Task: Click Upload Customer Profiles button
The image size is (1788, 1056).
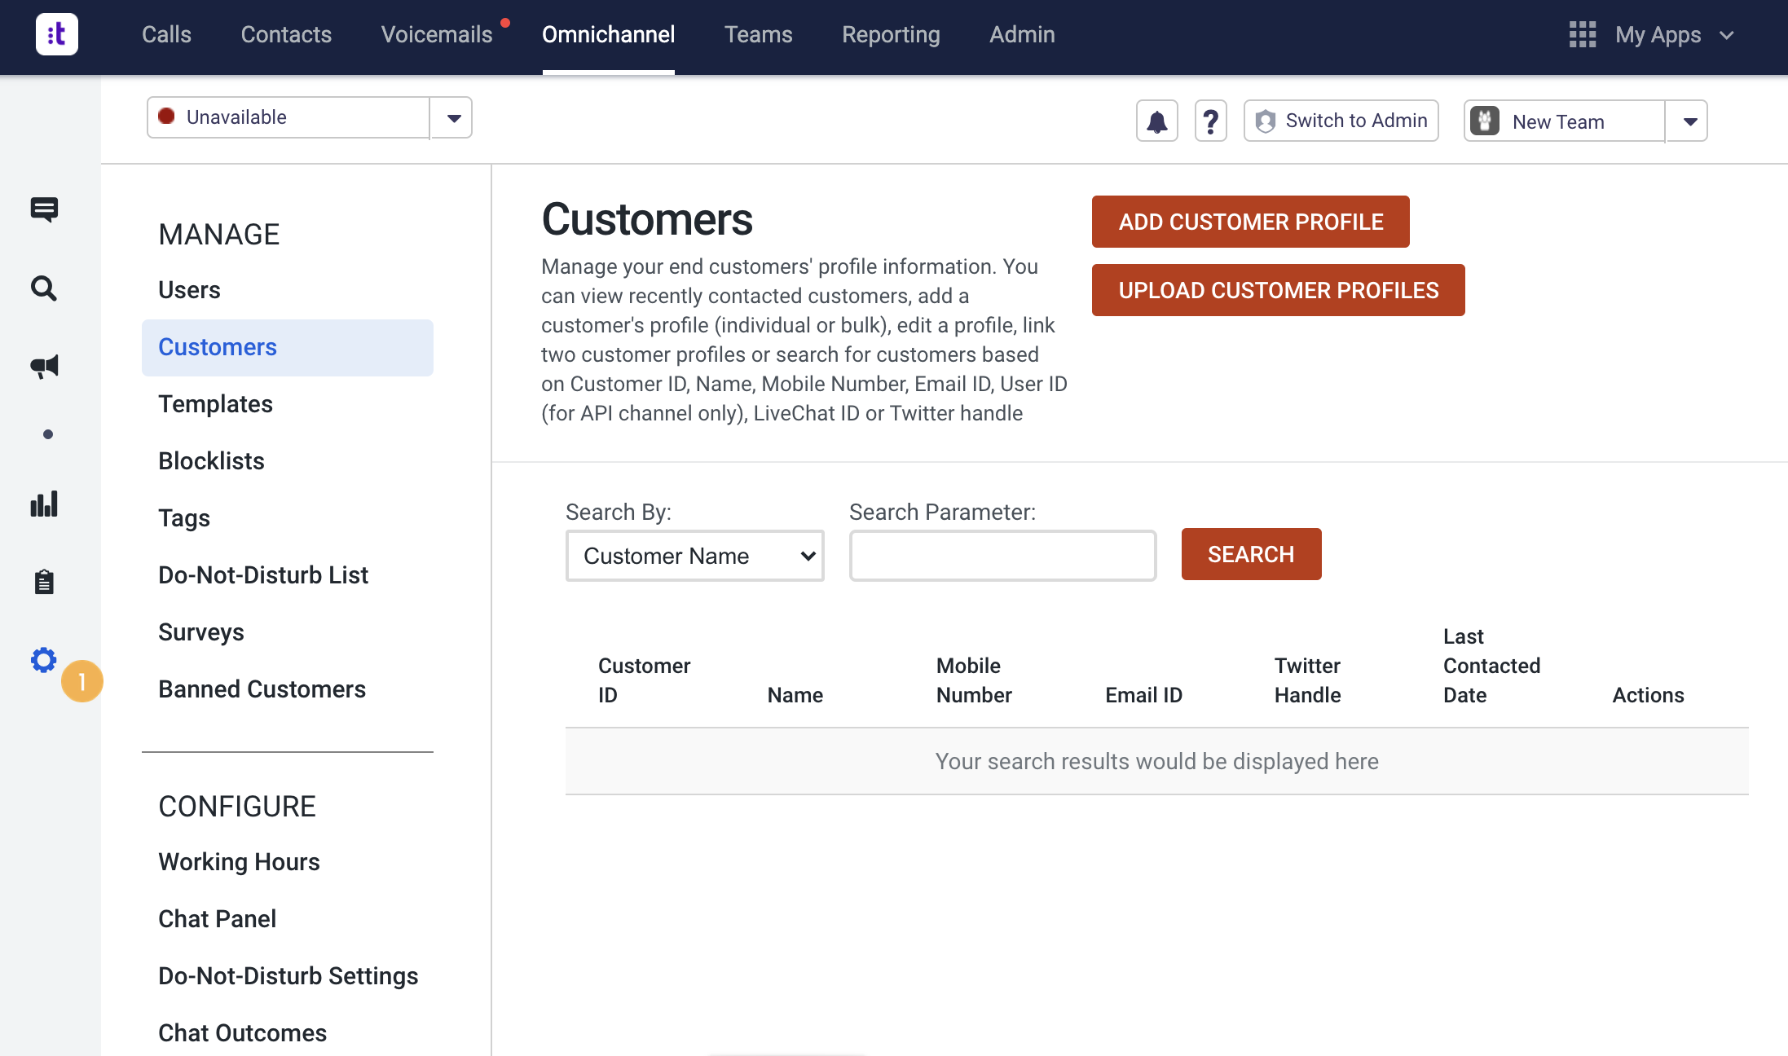Action: click(1279, 290)
